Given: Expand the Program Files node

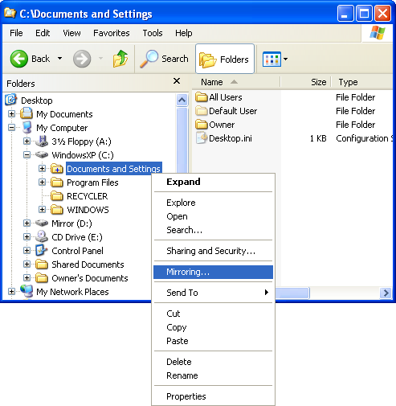Looking at the screenshot, I should click(42, 182).
